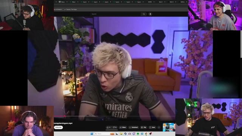Switch to Chrome in the taskbar

146,134
